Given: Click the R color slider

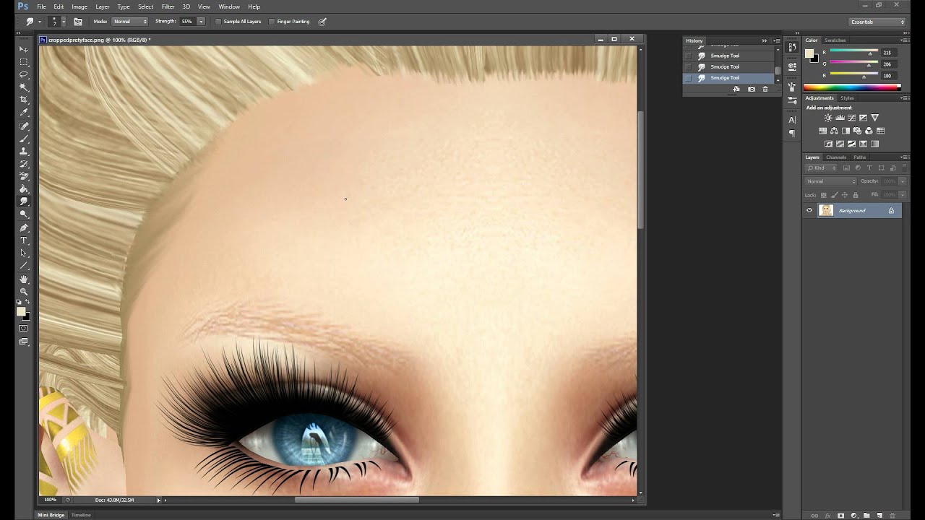Looking at the screenshot, I should [853, 52].
